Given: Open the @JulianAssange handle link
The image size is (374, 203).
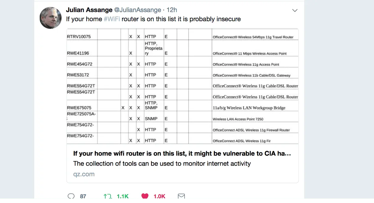Looking at the screenshot, I should coord(137,10).
